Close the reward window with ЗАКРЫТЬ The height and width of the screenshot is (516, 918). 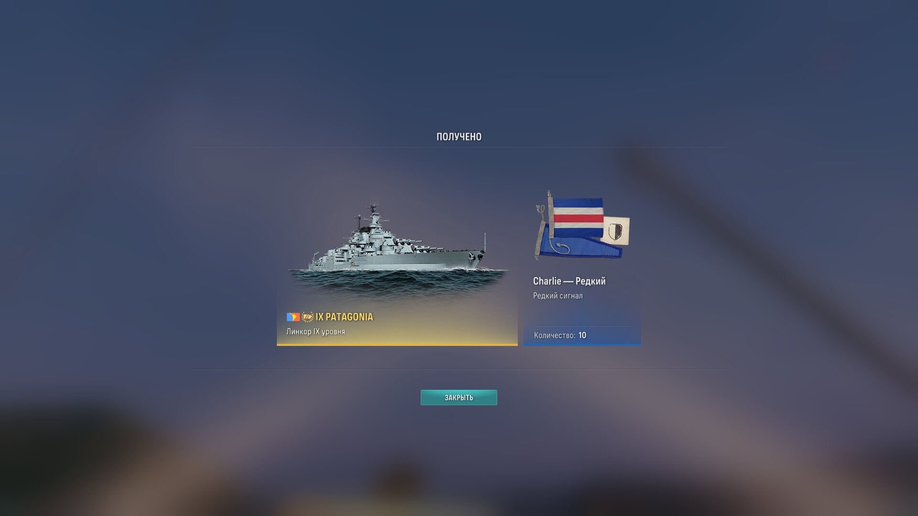[x=459, y=398]
